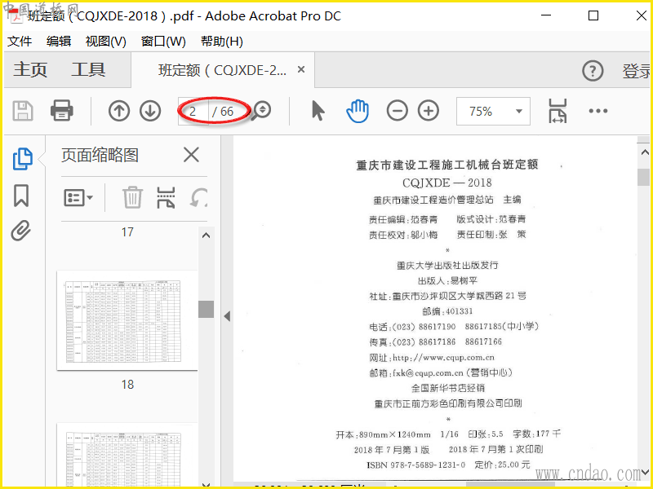Open the 文件 menu
Image resolution: width=653 pixels, height=489 pixels.
(x=20, y=42)
